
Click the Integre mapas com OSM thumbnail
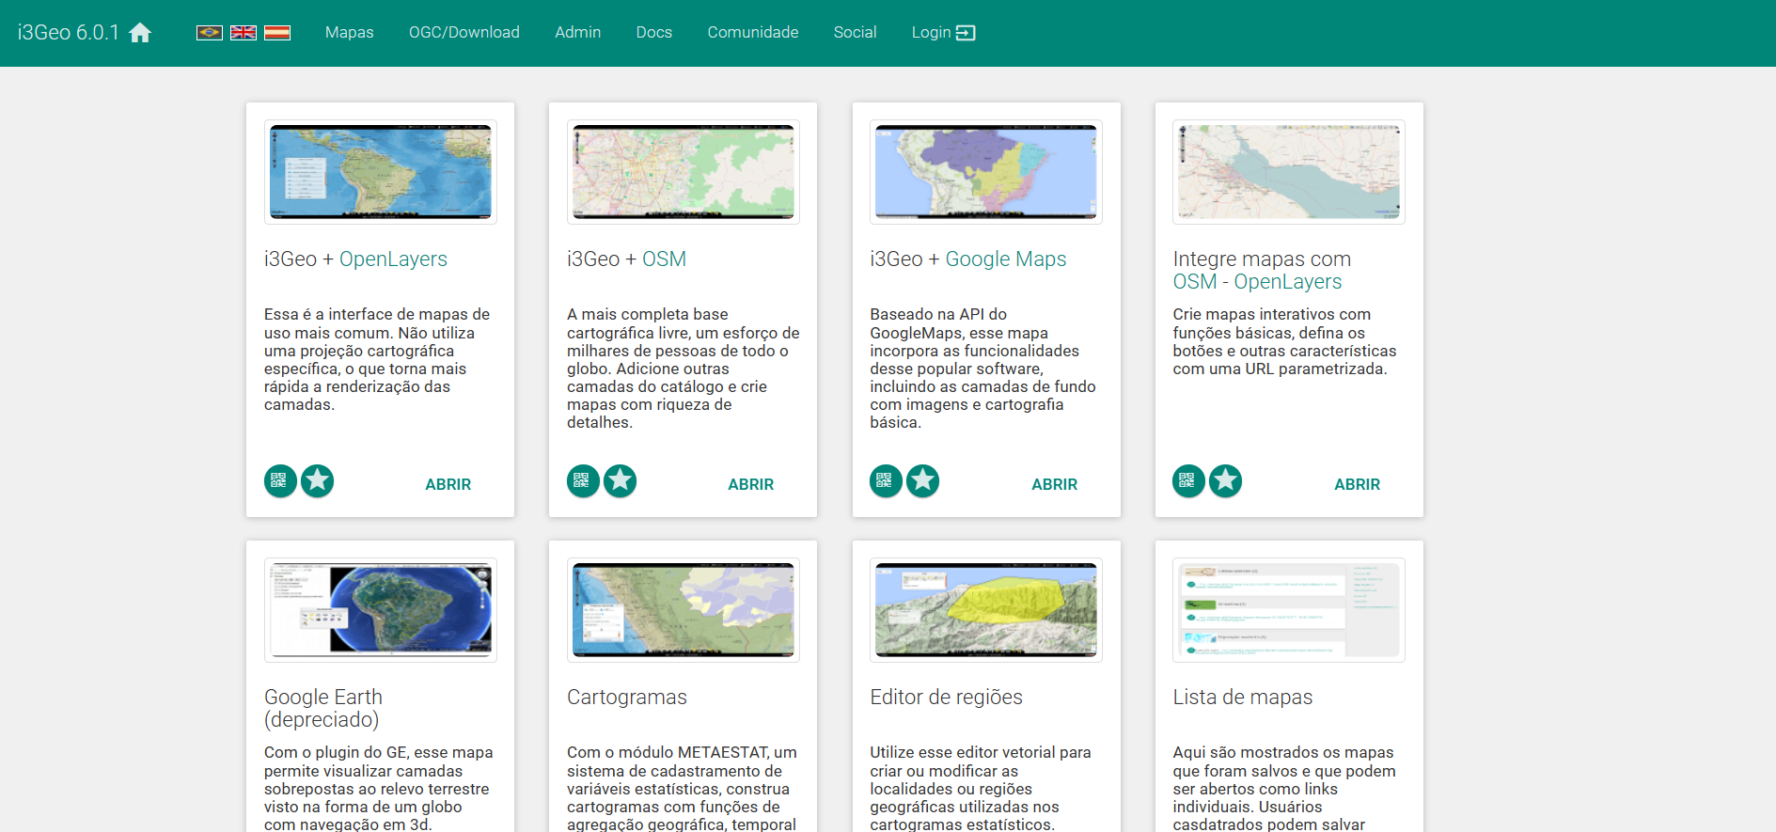[x=1289, y=172]
